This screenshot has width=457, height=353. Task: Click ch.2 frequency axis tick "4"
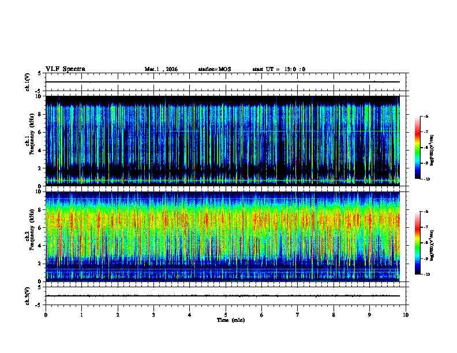pyautogui.click(x=40, y=246)
